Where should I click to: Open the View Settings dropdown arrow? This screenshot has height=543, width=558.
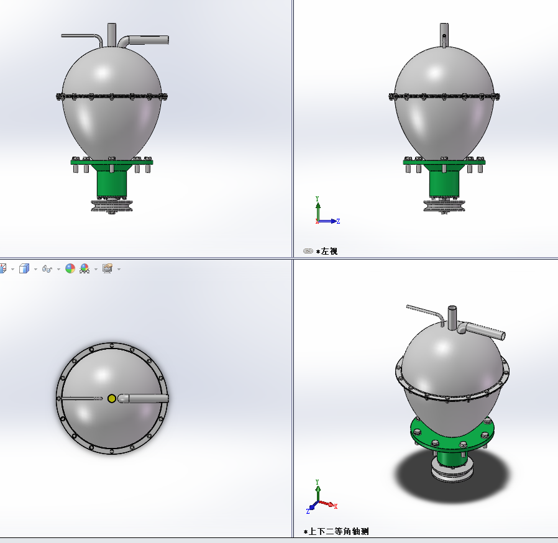point(119,270)
